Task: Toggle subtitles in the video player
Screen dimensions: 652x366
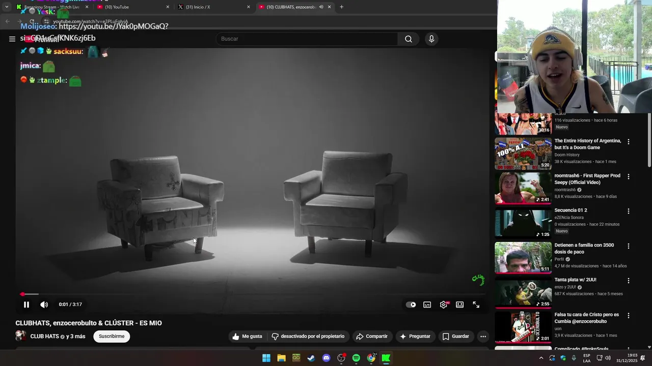Action: tap(427, 304)
